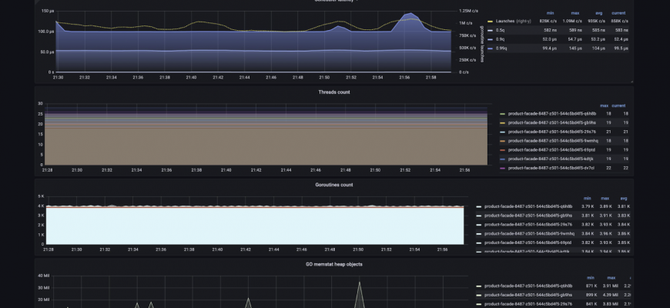
Task: Click the 0.9q series color swatch
Action: [x=490, y=39]
